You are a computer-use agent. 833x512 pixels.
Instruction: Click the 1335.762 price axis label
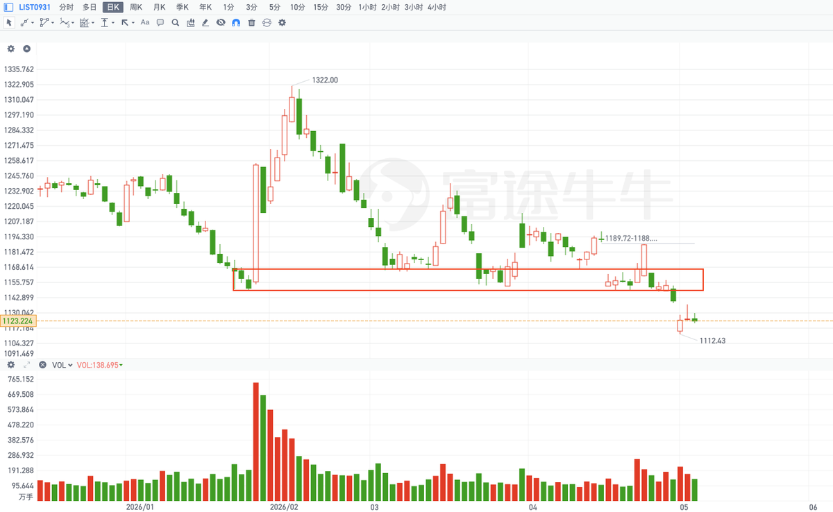[19, 69]
